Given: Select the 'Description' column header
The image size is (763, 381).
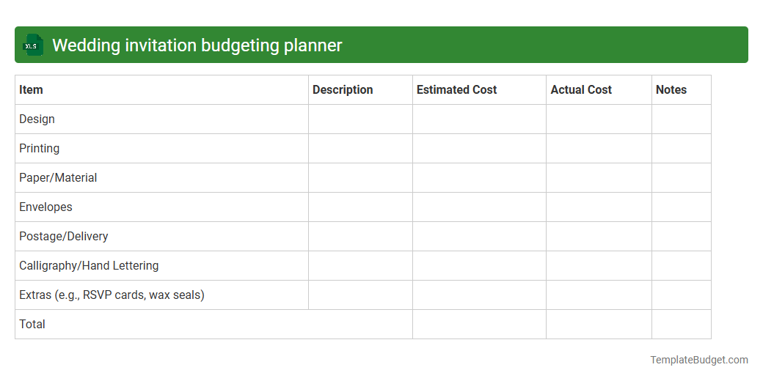Looking at the screenshot, I should (360, 90).
